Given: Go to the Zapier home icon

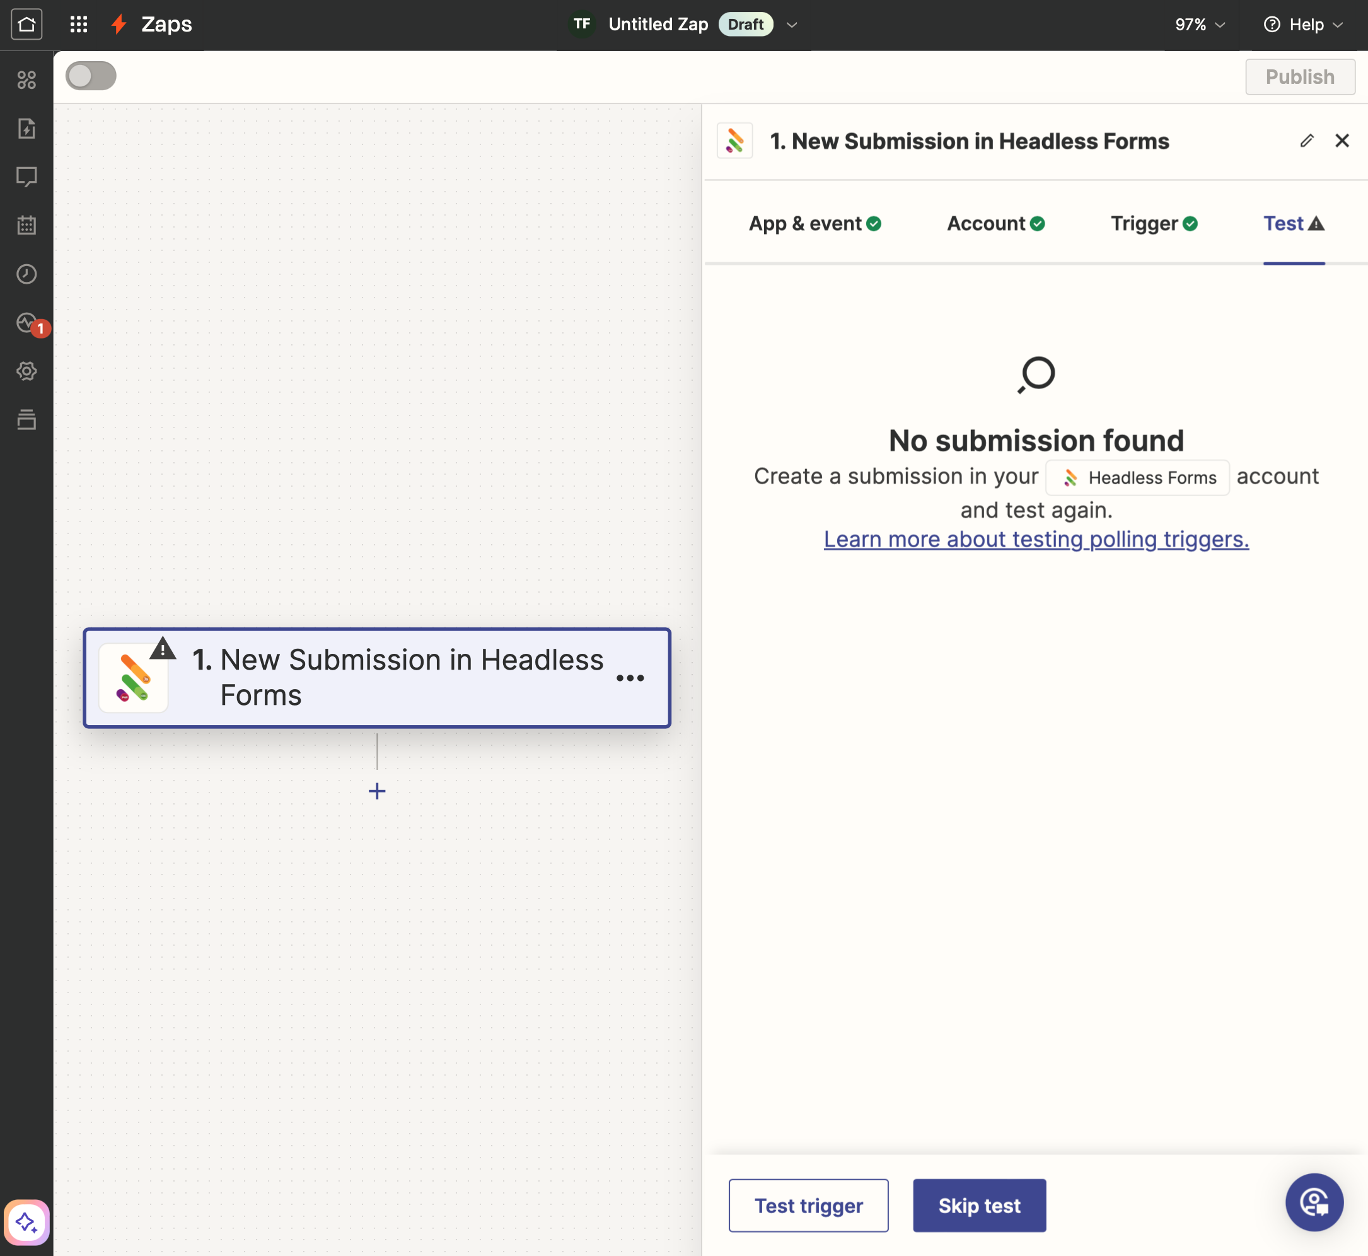Looking at the screenshot, I should (26, 25).
